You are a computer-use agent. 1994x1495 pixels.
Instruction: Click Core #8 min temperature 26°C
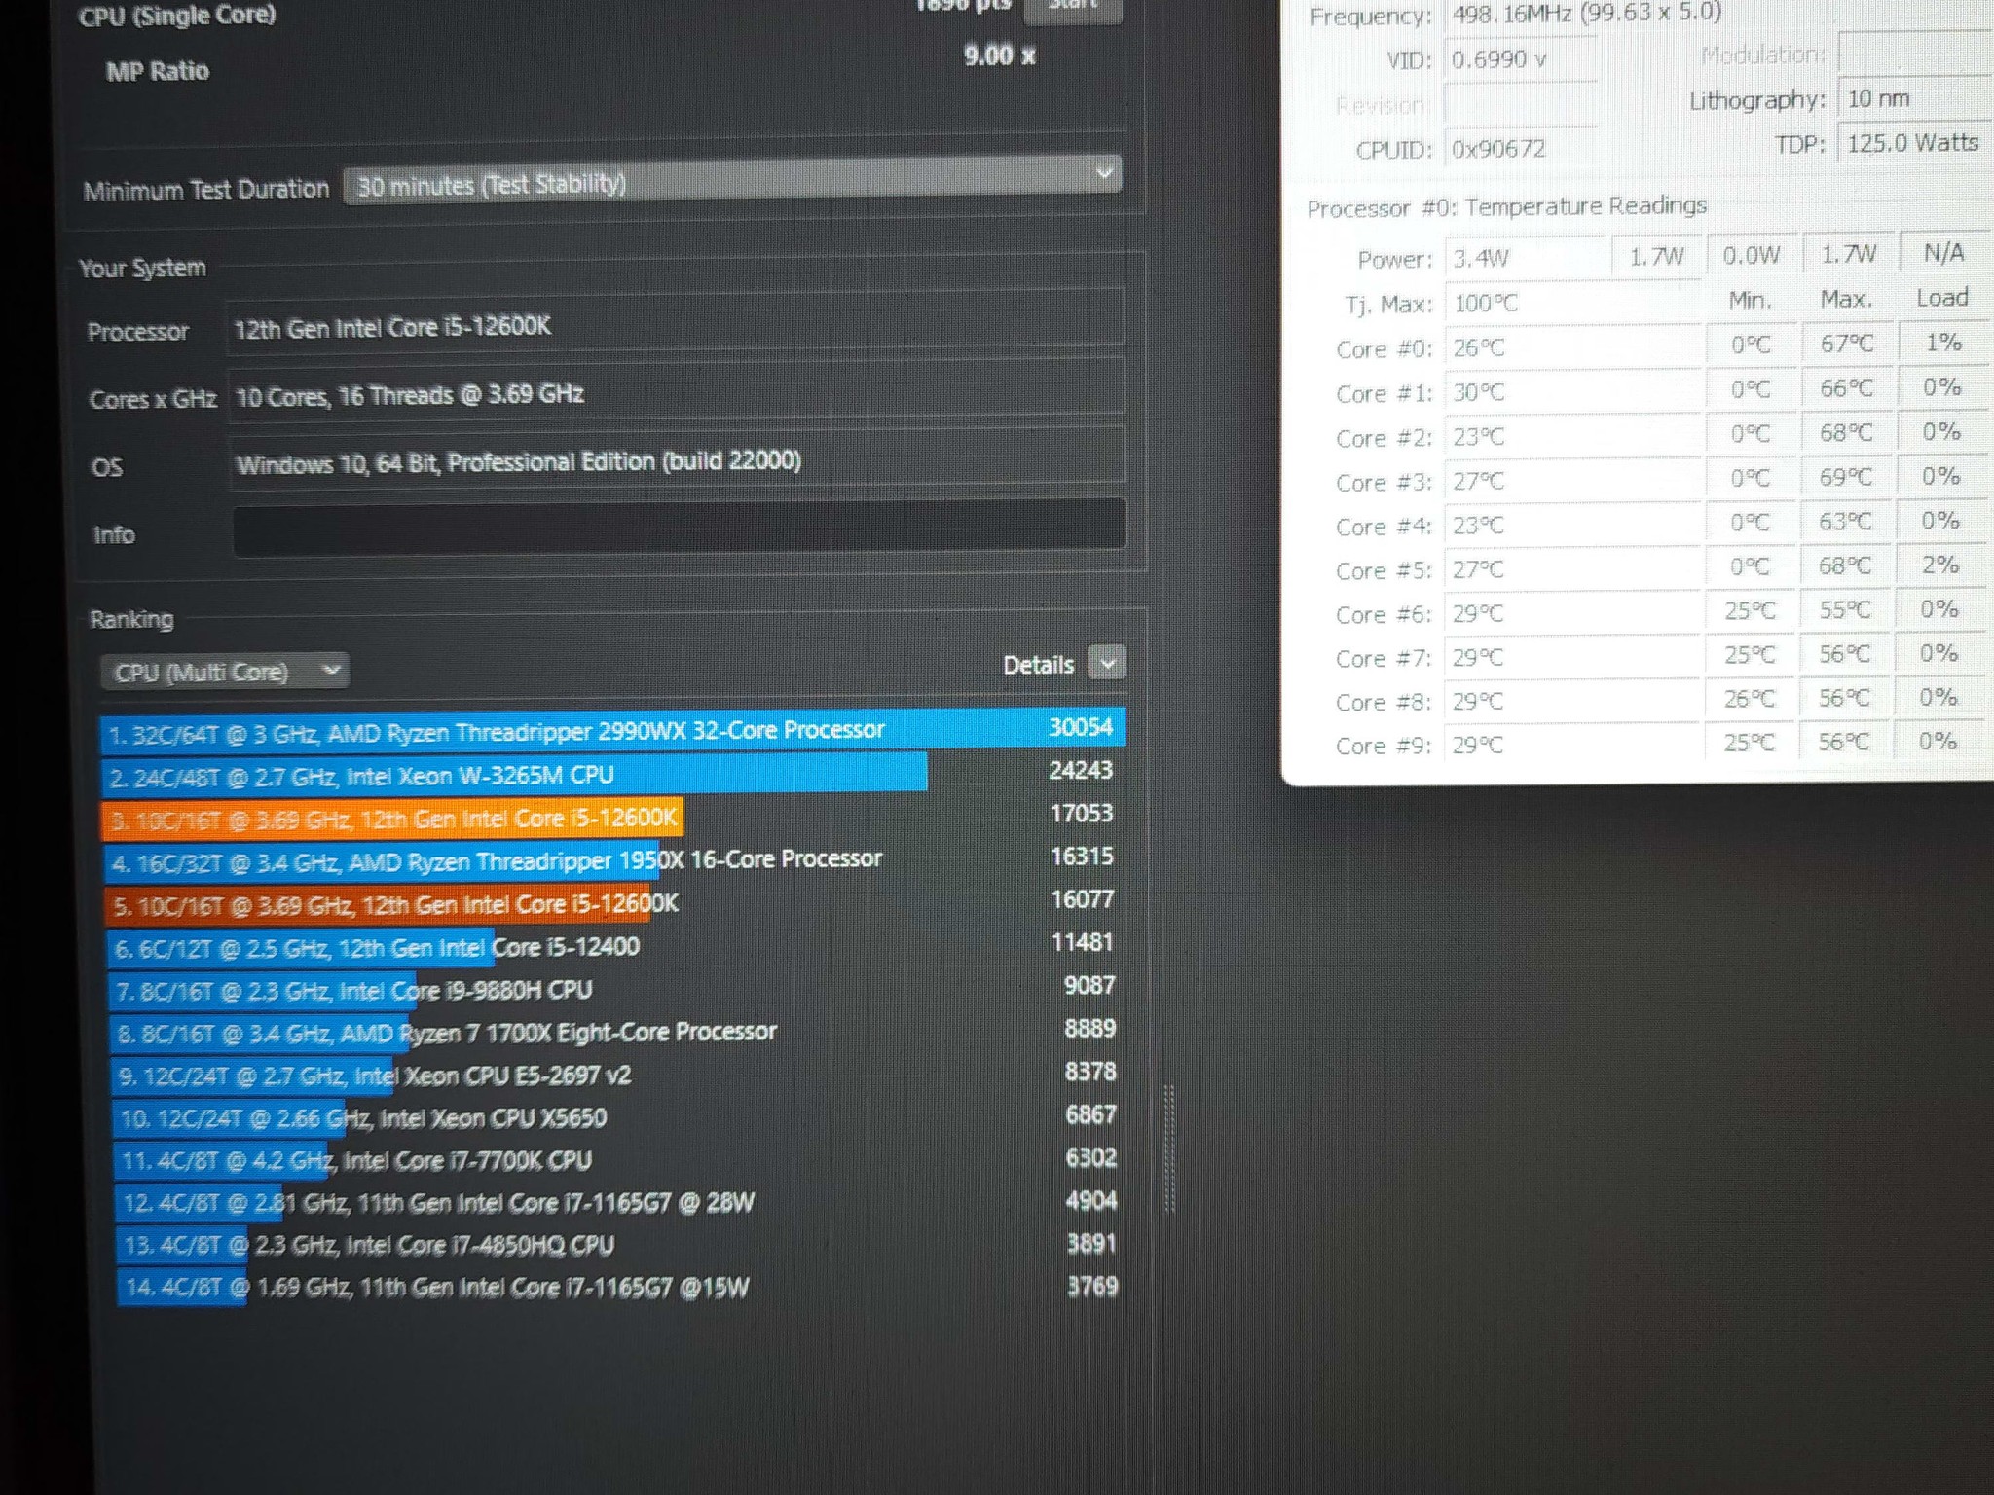click(x=1749, y=698)
